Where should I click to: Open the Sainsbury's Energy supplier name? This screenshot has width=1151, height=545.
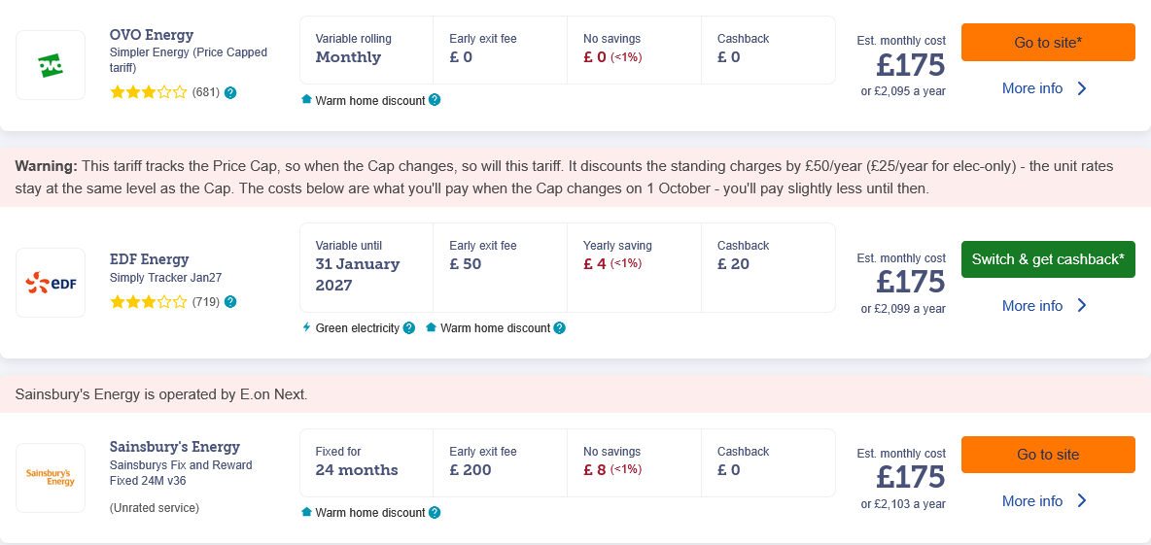point(175,447)
